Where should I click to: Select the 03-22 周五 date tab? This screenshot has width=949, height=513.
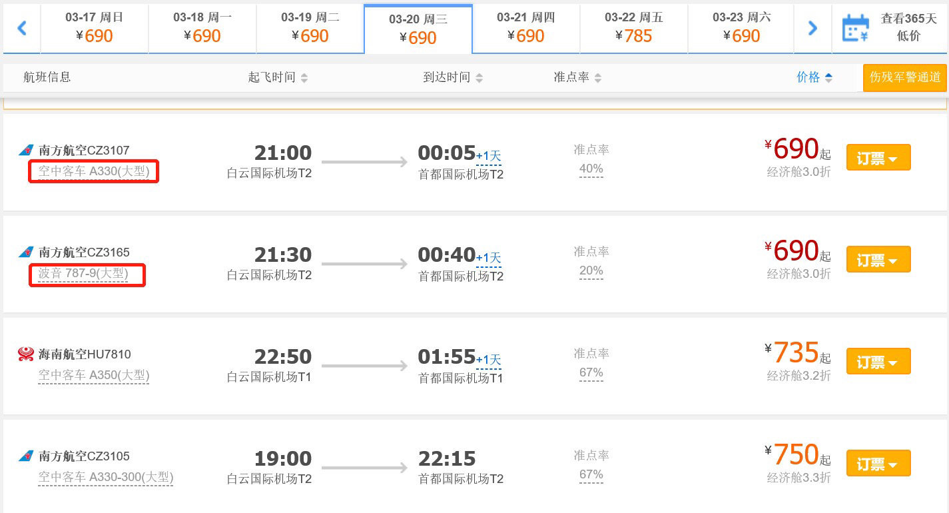[x=633, y=28]
